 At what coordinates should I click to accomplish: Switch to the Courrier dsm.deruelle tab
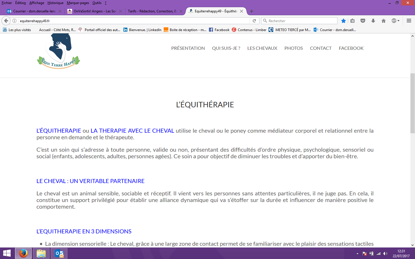pyautogui.click(x=34, y=11)
